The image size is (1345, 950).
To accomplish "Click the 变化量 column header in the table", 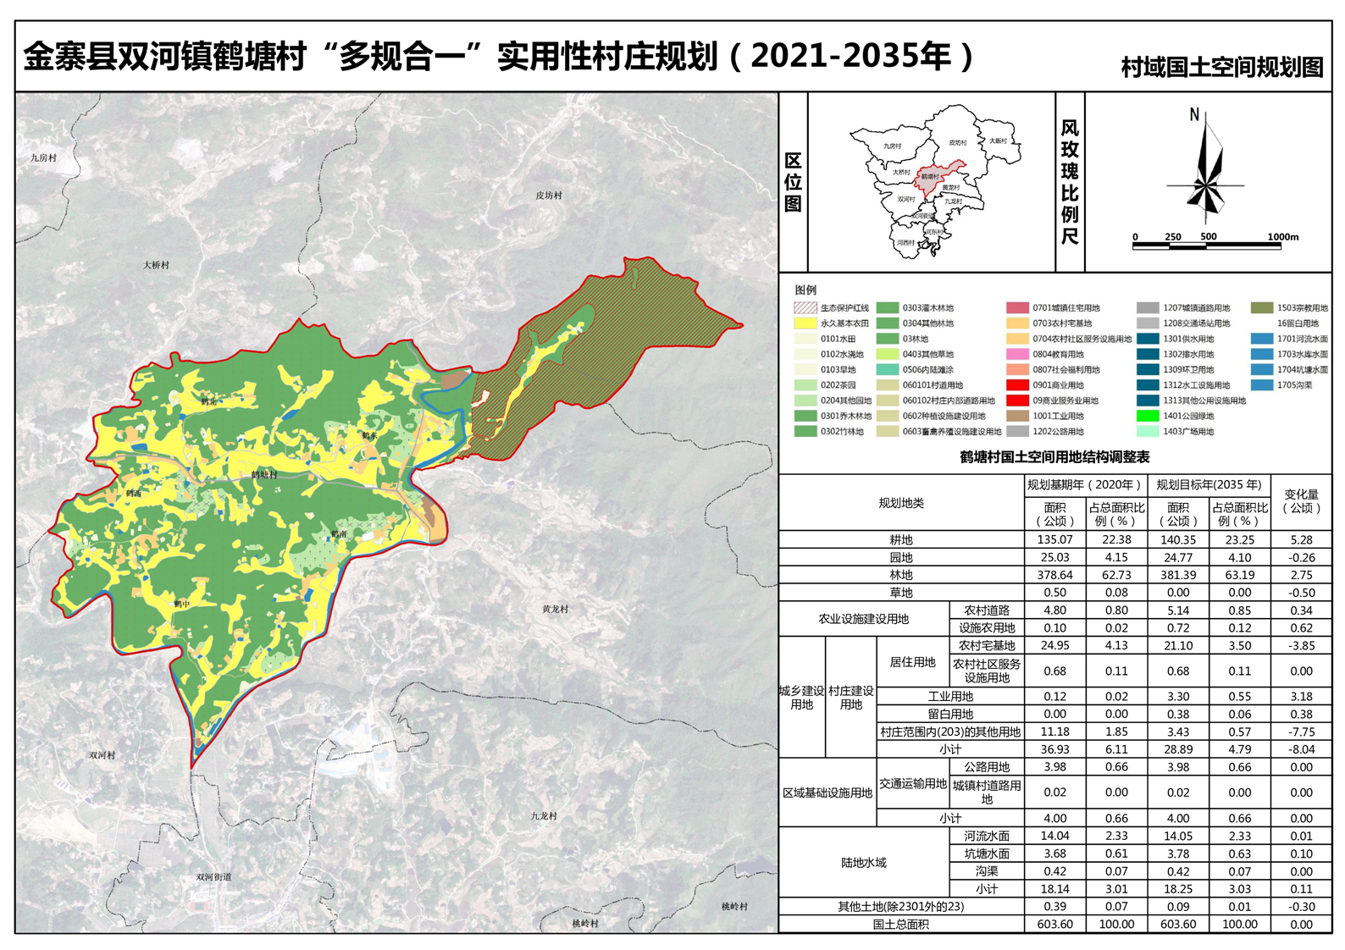I will [x=1301, y=501].
